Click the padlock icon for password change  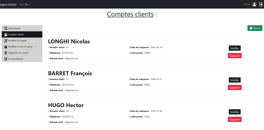click(x=6, y=47)
